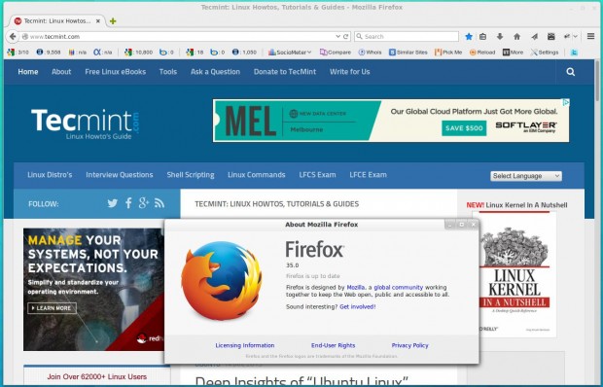This screenshot has width=603, height=387.
Task: Click the SAVE $500 ad button
Action: 464,128
